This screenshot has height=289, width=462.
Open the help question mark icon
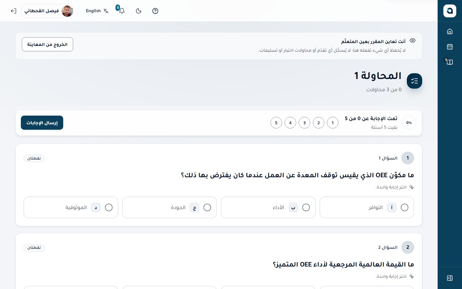tap(155, 11)
